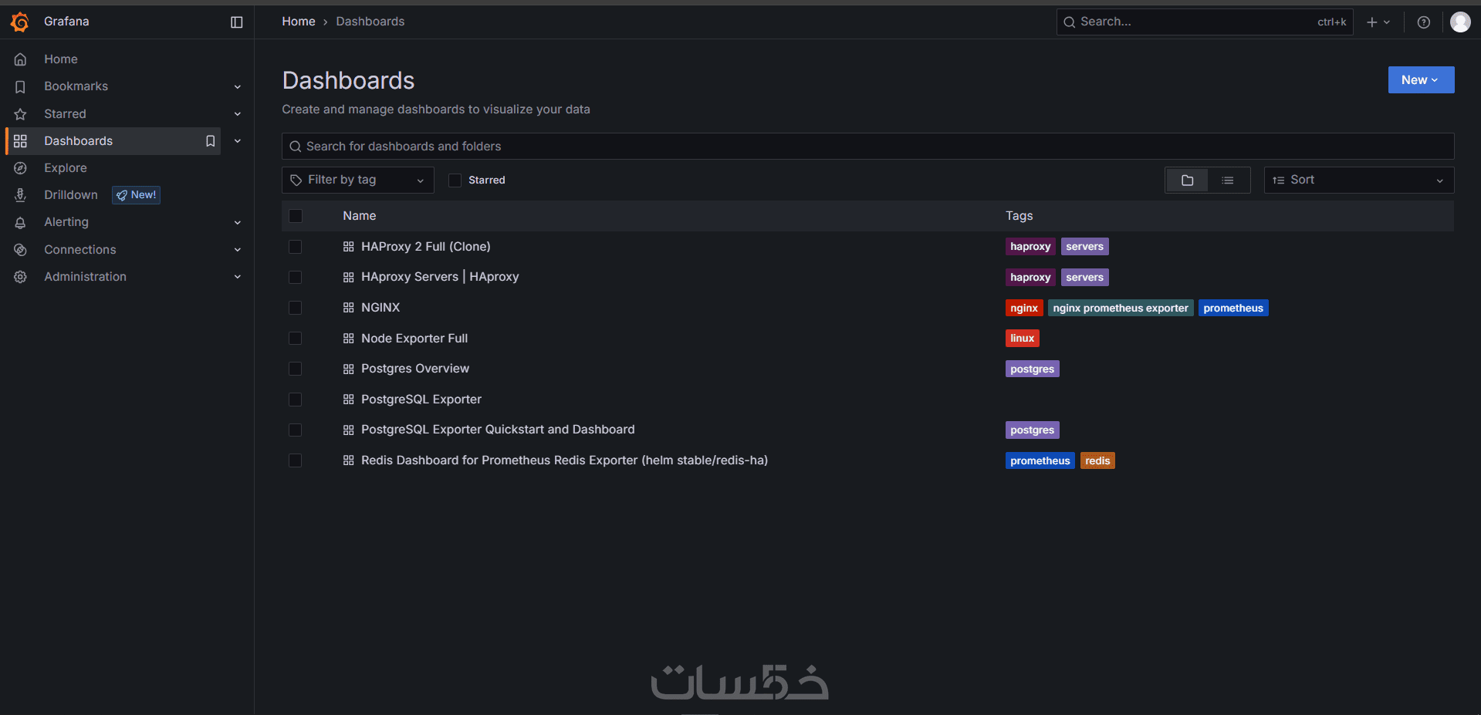Click the New dashboard button
Viewport: 1481px width, 715px height.
[1421, 80]
